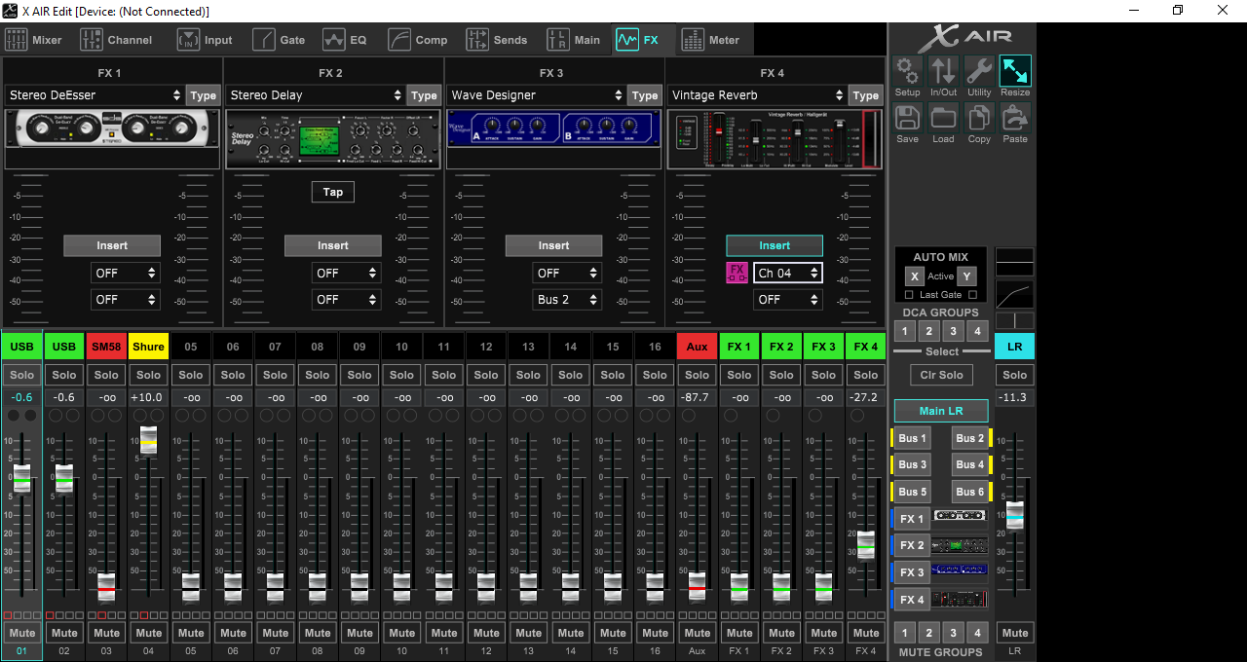This screenshot has height=662, width=1247.
Task: Click the Paste clipboard icon
Action: click(x=1015, y=118)
